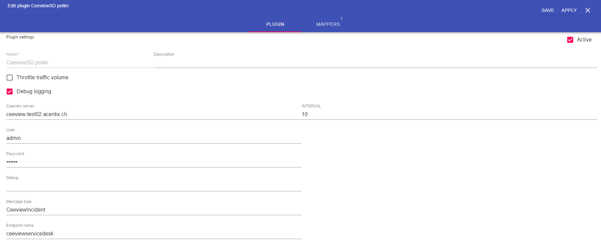
Task: Click the Name field with CeeviewSD poller
Action: (x=79, y=63)
